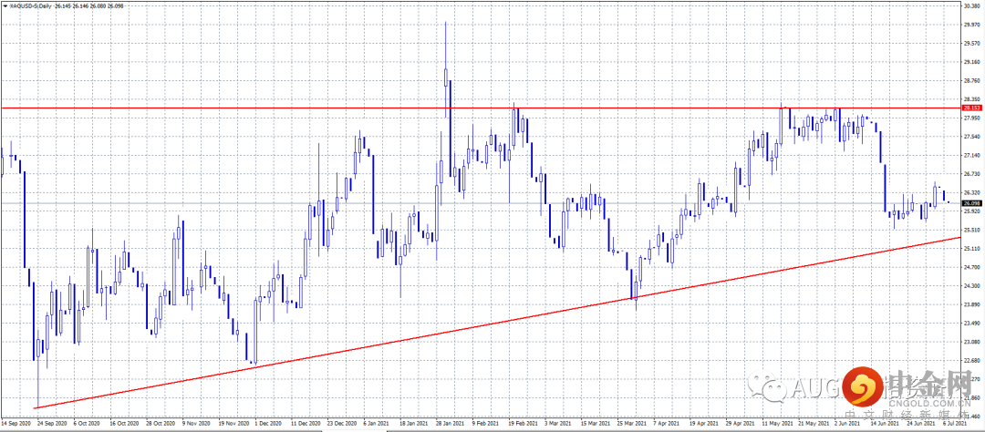Click the 28 Jan 2021 date label

coord(450,423)
